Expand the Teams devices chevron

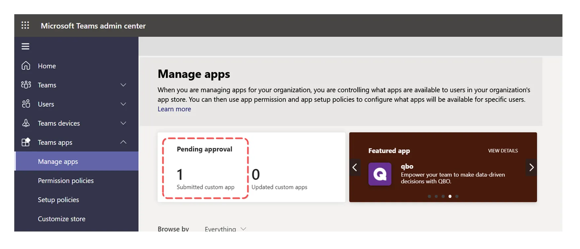123,123
